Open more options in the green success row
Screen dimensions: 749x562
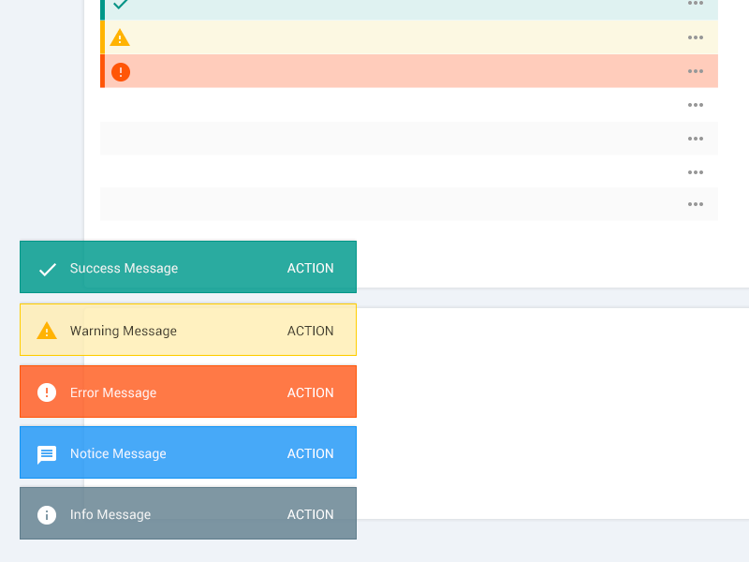click(x=696, y=3)
